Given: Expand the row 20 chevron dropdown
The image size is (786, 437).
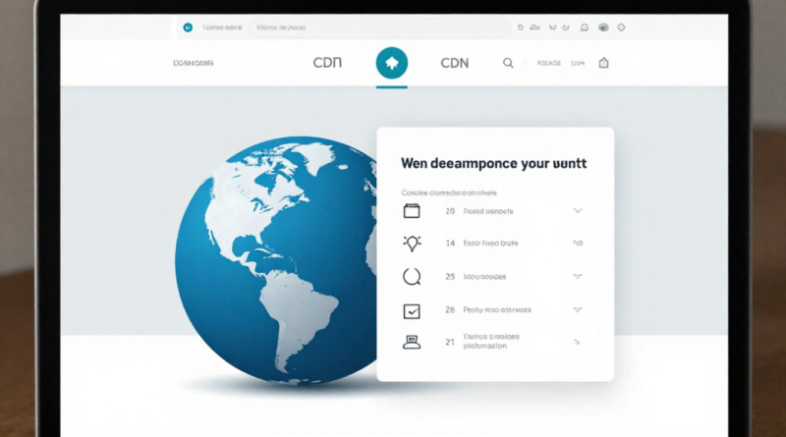Looking at the screenshot, I should click(x=578, y=211).
